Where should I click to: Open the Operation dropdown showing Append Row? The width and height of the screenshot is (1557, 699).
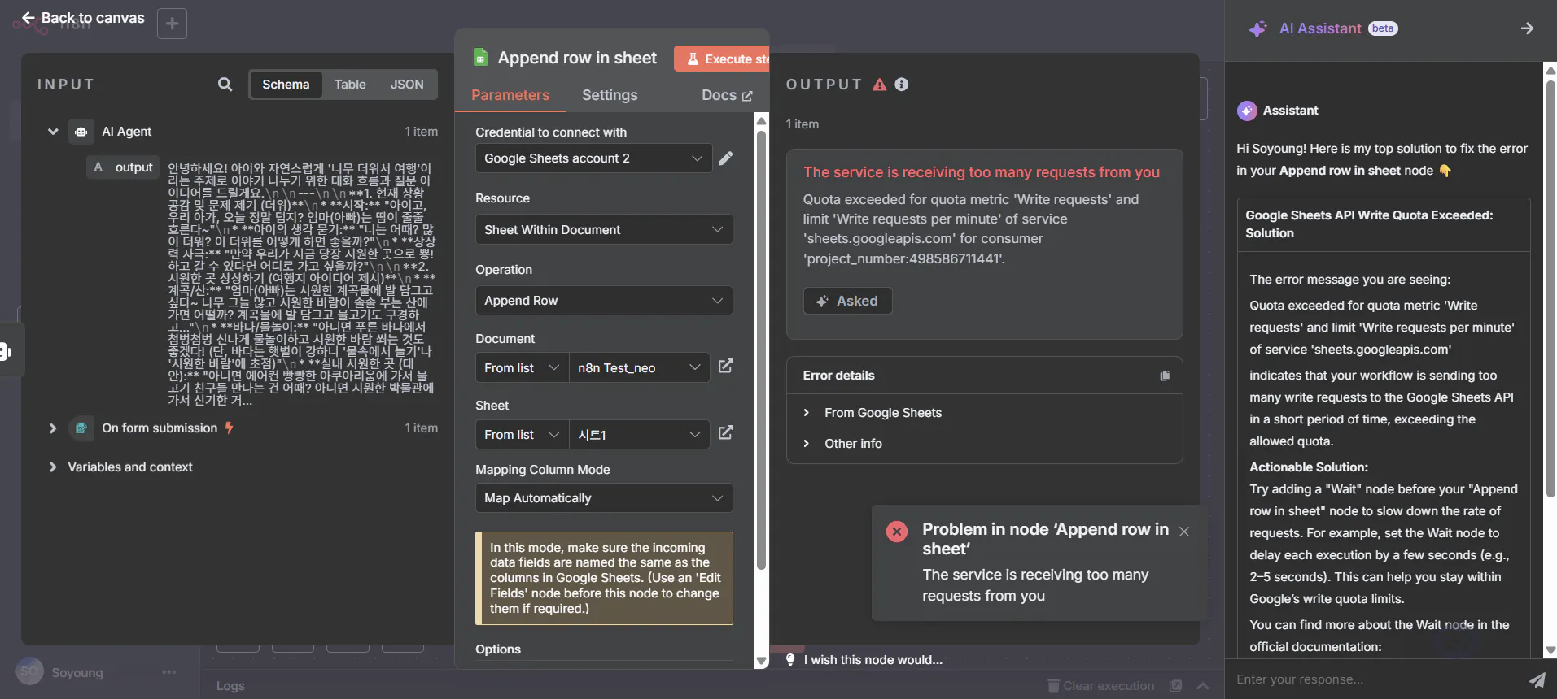[603, 301]
